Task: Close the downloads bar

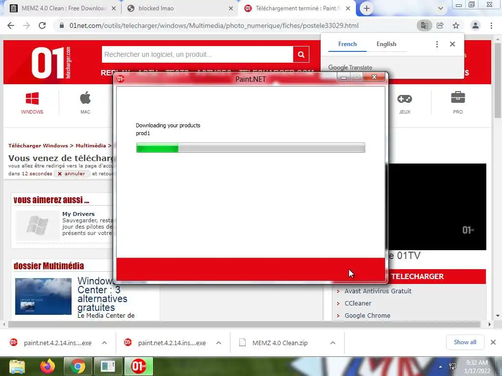Action: click(493, 342)
